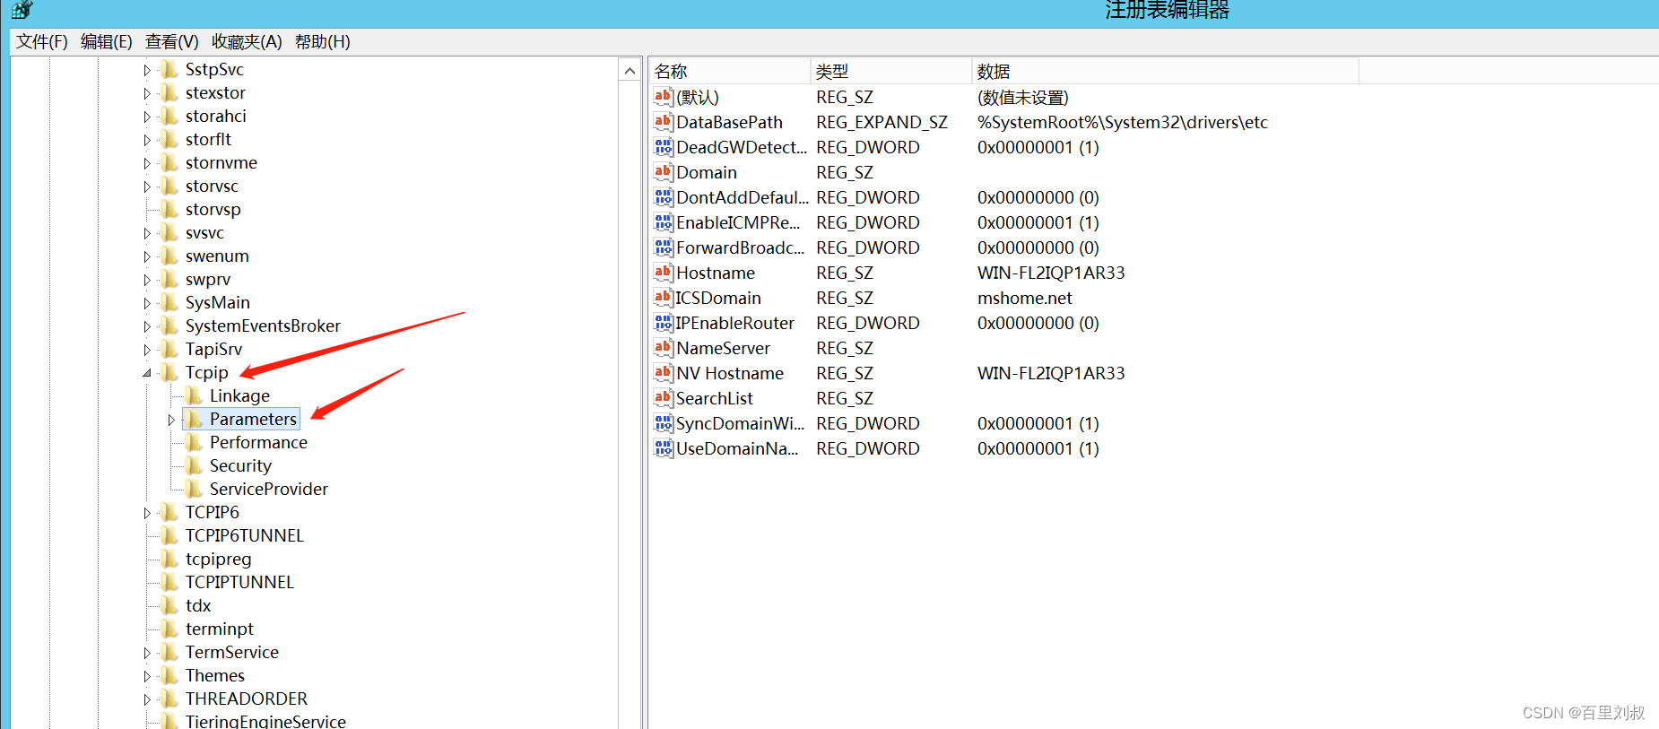The height and width of the screenshot is (729, 1659).
Task: Click the REG_EXPAND_SZ type cell
Action: (882, 122)
